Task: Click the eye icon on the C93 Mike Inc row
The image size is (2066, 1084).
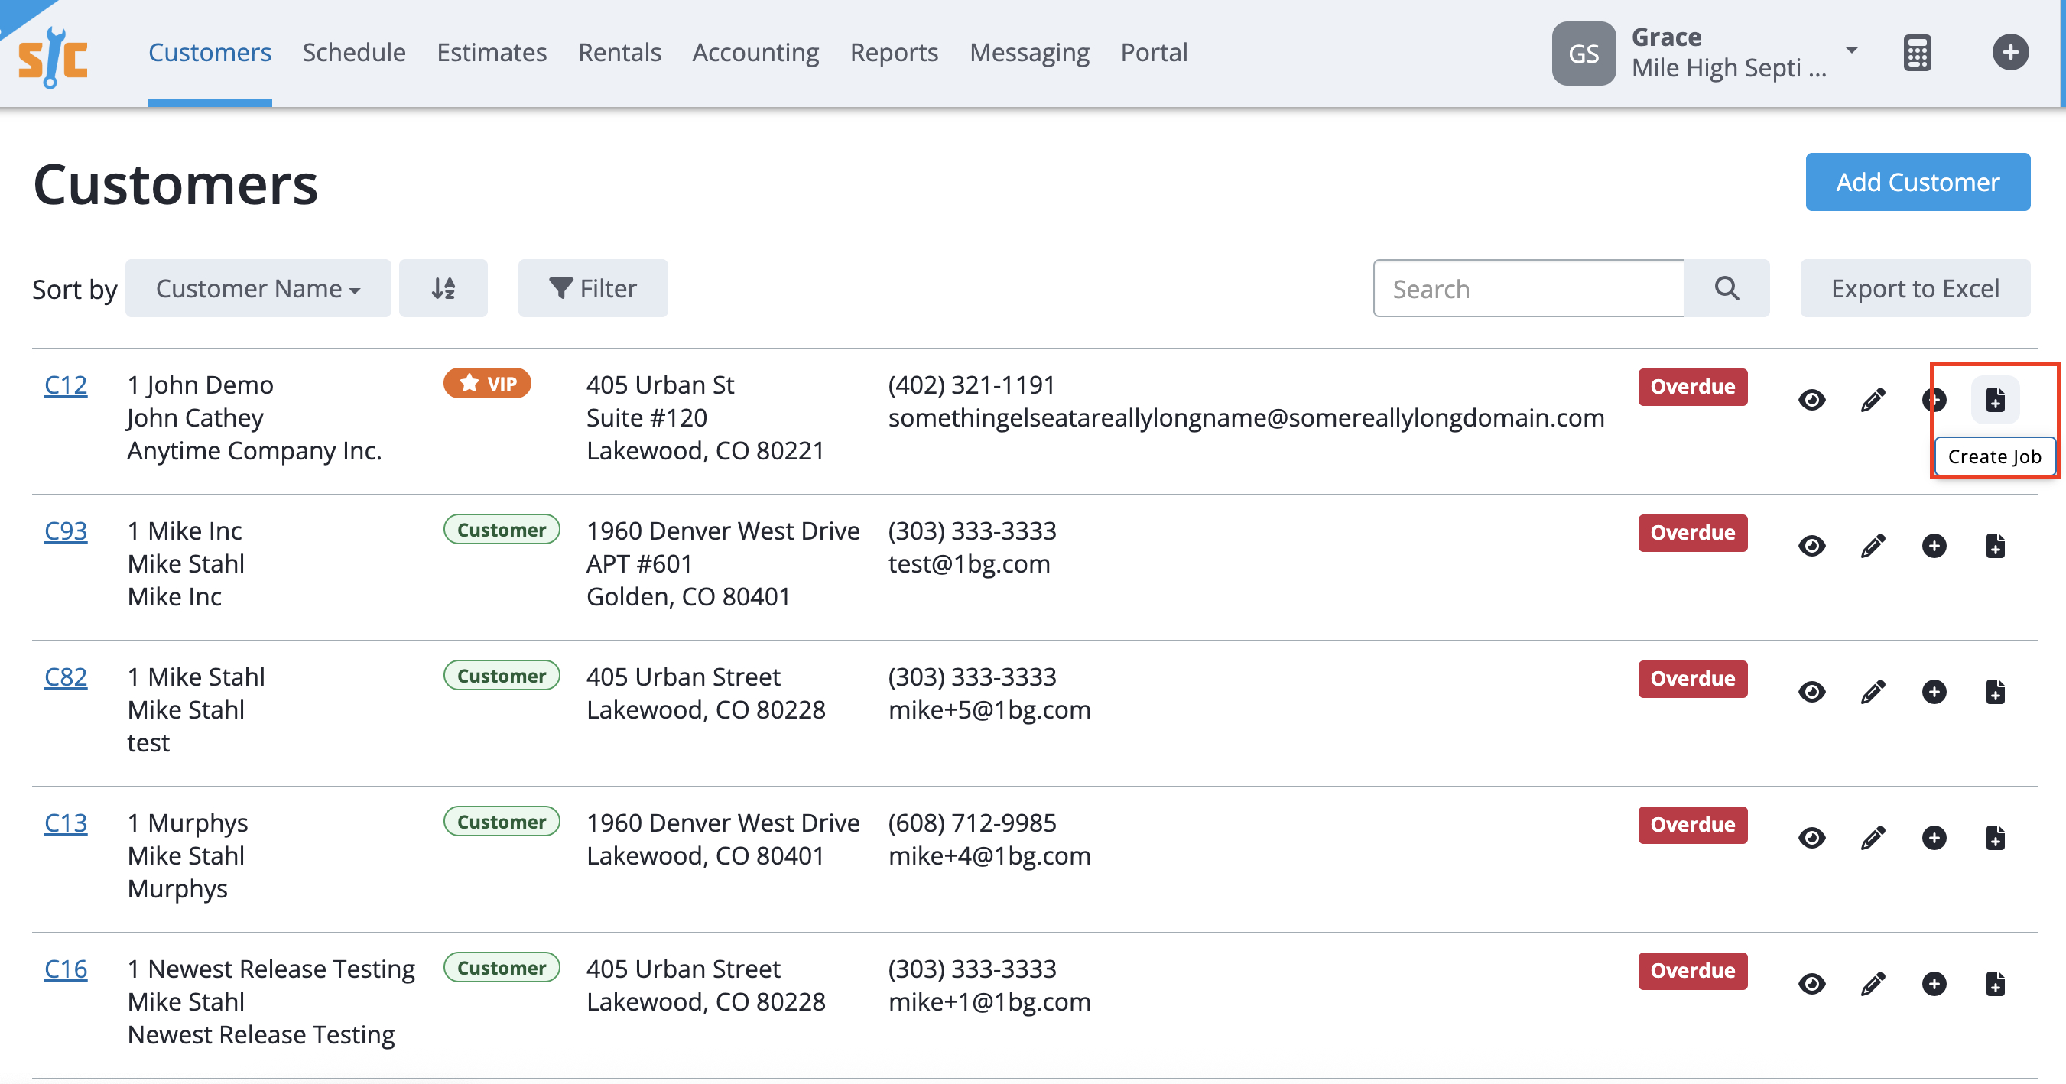Action: pos(1813,545)
